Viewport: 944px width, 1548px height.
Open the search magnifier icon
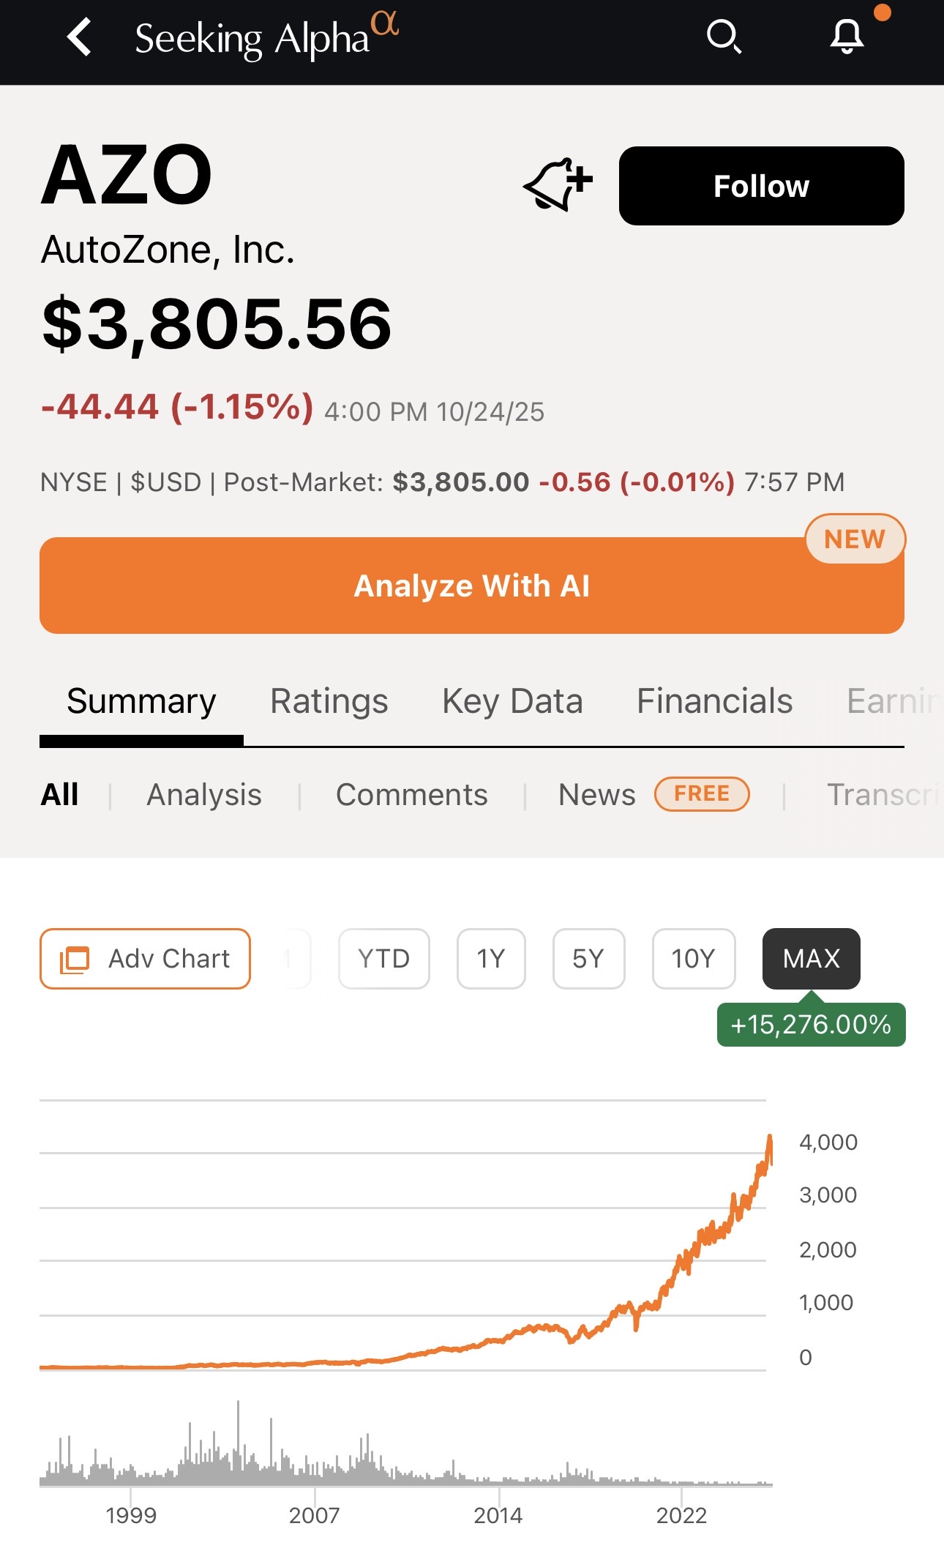click(724, 37)
